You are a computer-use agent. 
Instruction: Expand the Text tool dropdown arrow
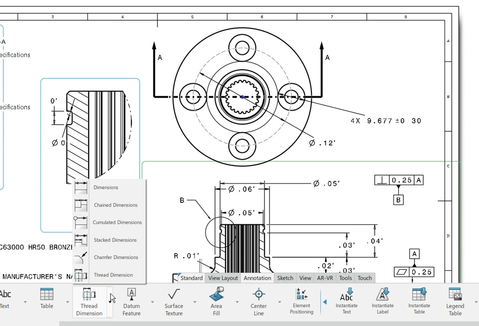pos(25,302)
